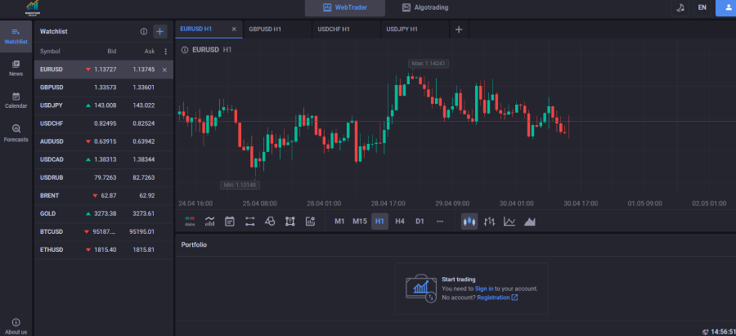Switch to the Algotrading tab
736x336 pixels.
tap(425, 7)
